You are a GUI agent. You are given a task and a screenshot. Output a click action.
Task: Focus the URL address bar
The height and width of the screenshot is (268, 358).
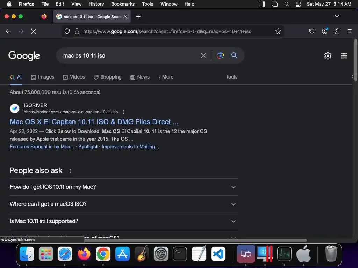tap(167, 31)
